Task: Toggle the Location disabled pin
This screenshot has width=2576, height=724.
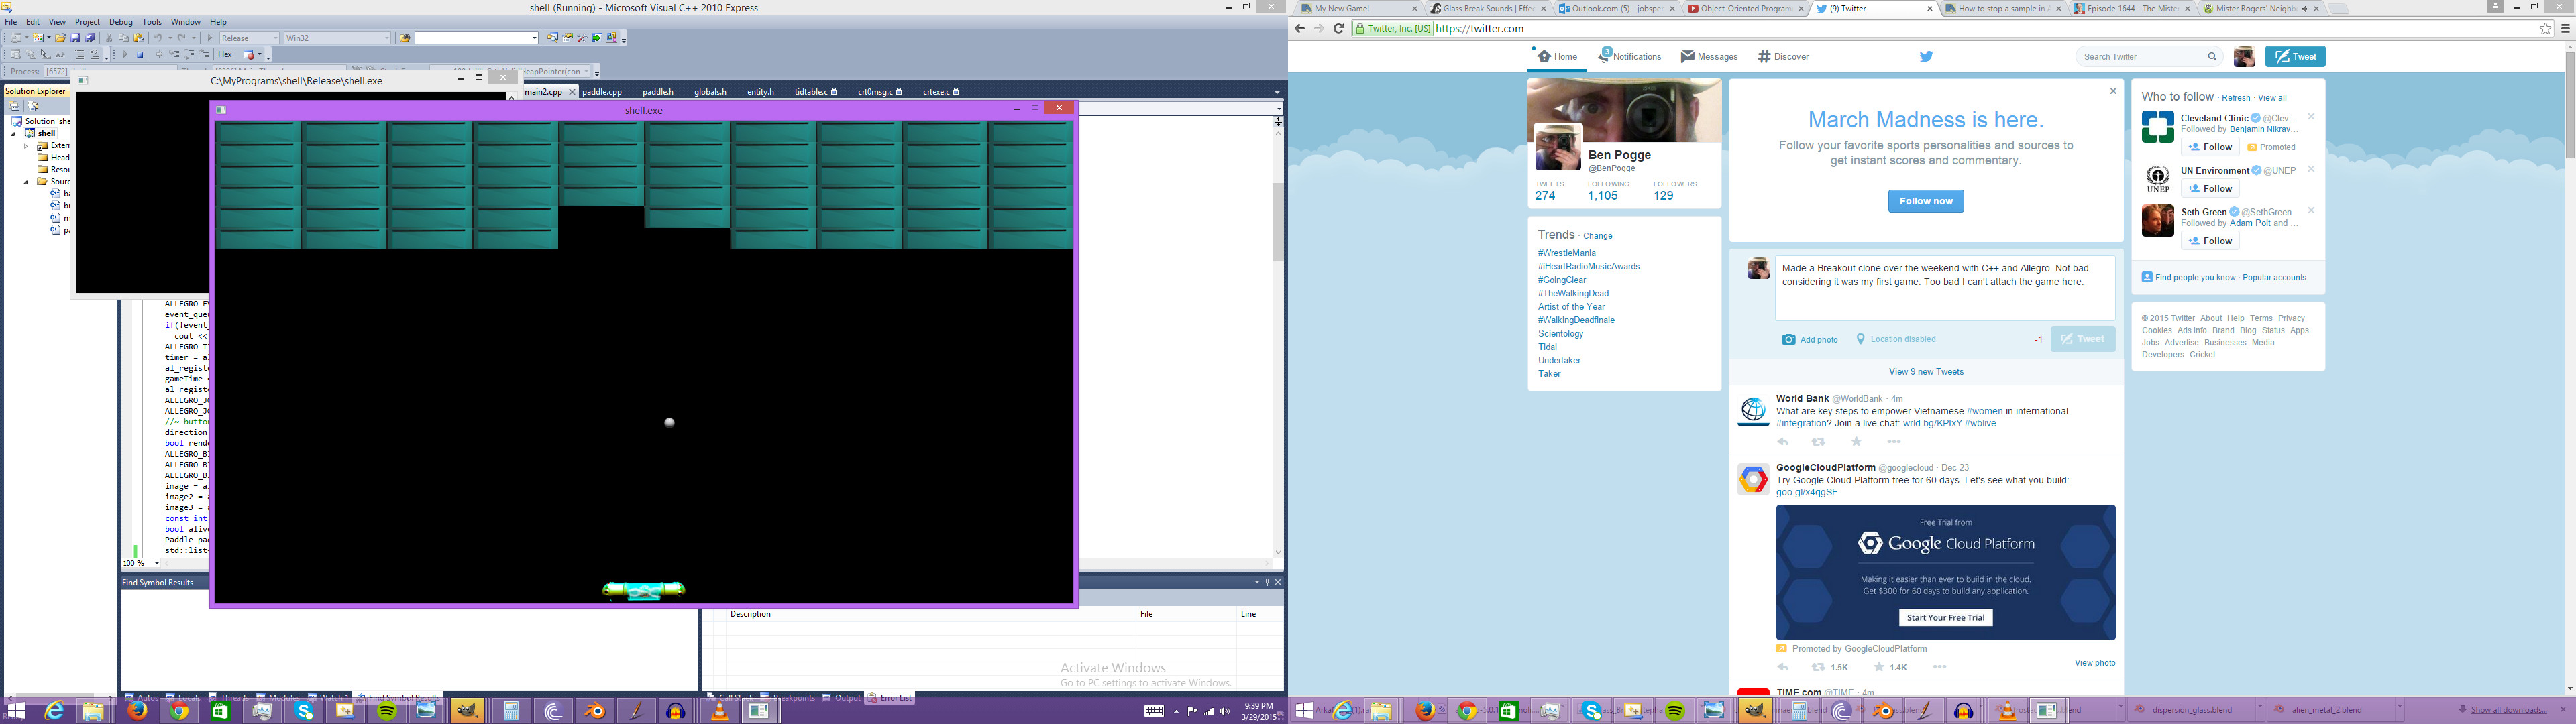Action: tap(1860, 339)
